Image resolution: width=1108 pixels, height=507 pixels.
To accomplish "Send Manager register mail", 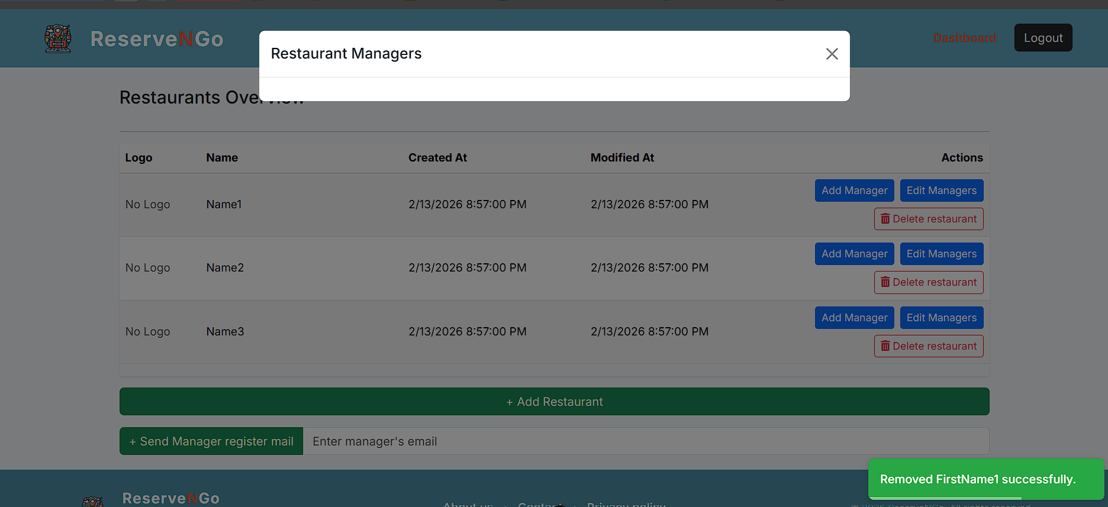I will pyautogui.click(x=211, y=441).
